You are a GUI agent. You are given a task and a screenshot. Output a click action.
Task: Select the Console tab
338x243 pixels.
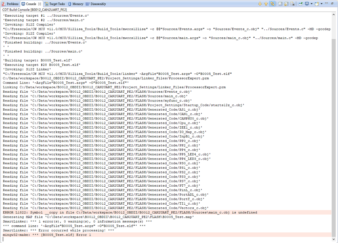click(31, 4)
